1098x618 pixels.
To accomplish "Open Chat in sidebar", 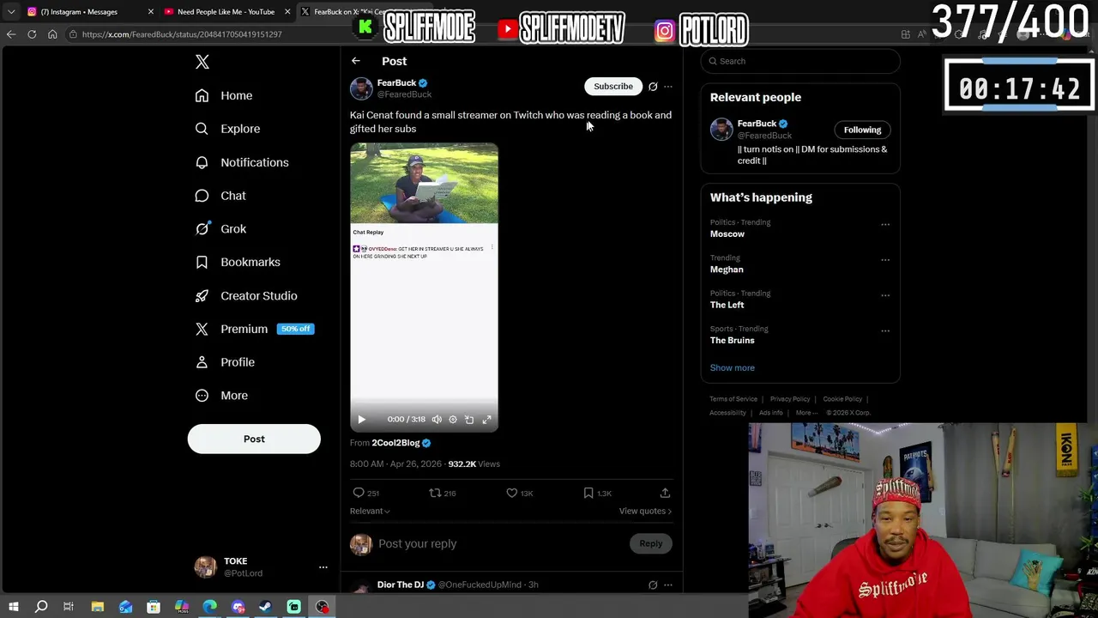I will click(220, 196).
